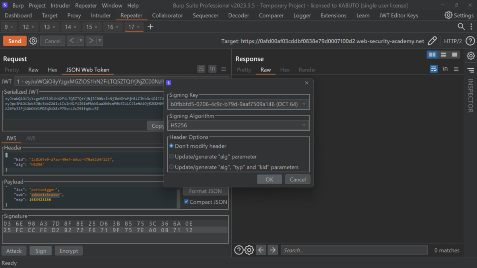Select top-bottom layout view
This screenshot has height=268, width=477.
(444, 55)
